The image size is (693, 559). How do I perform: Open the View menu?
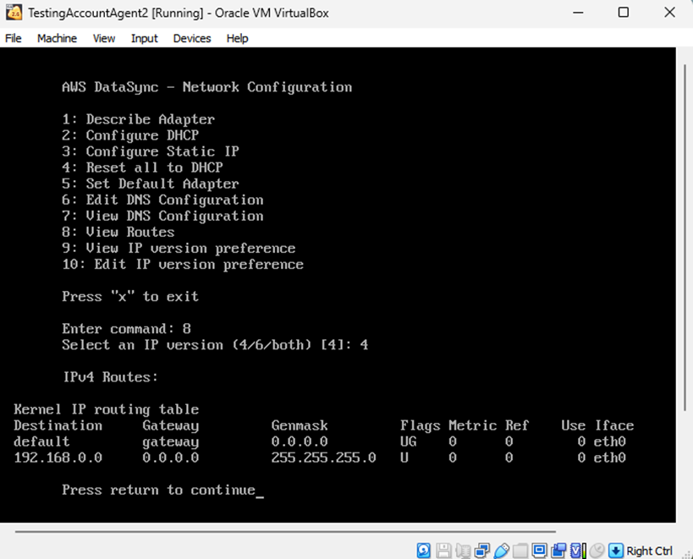(x=104, y=38)
